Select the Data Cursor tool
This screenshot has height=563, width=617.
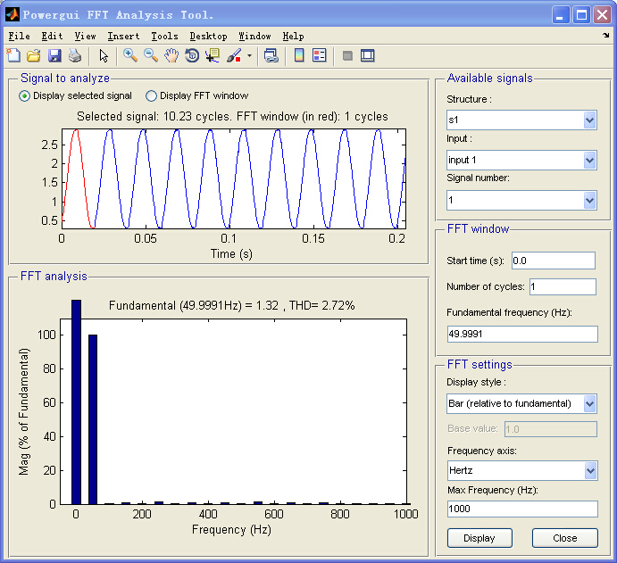pos(213,55)
